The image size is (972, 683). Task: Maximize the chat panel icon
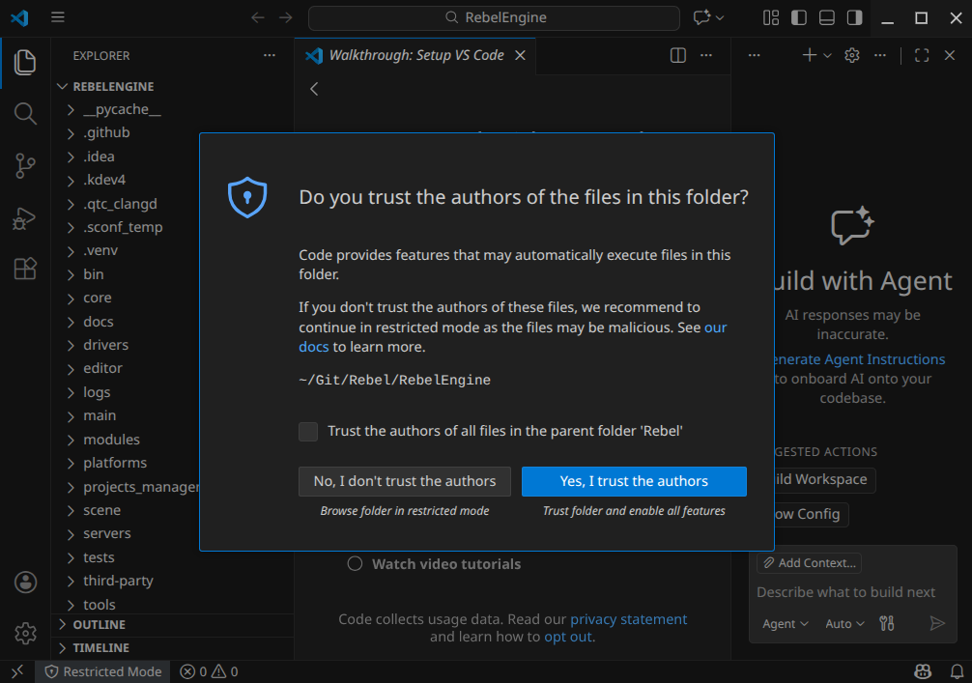(922, 55)
